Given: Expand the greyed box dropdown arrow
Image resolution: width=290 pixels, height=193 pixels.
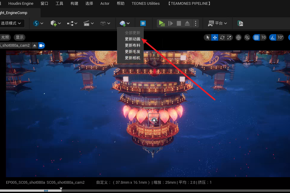Looking at the screenshot, I should pyautogui.click(x=109, y=23).
